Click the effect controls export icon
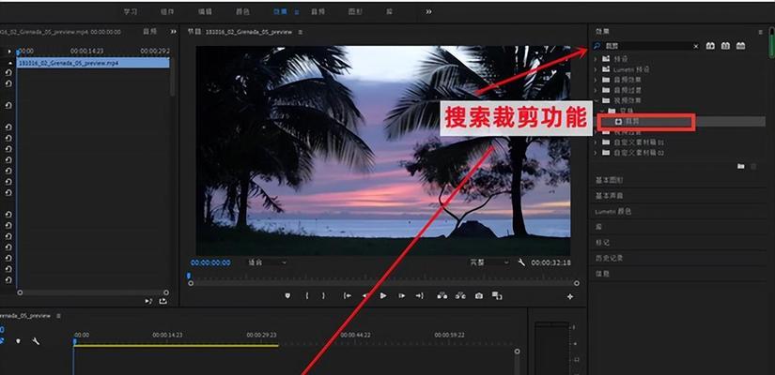 coord(163,301)
